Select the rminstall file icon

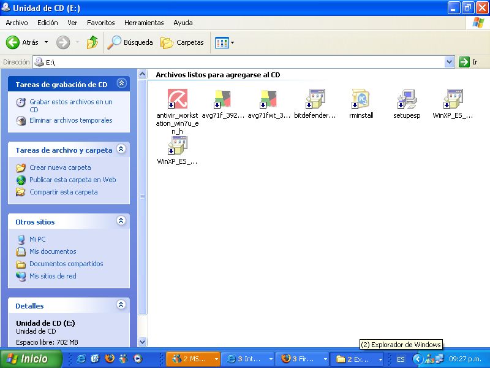361,99
